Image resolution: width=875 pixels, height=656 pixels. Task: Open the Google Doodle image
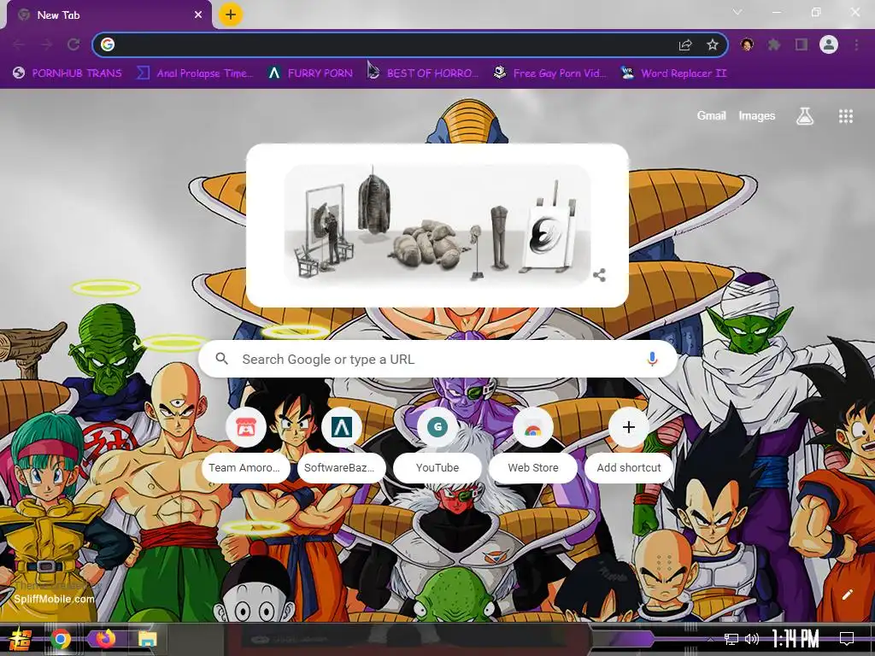pyautogui.click(x=437, y=225)
